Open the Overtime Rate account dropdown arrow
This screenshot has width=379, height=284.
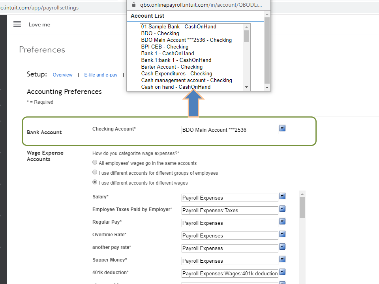[282, 234]
